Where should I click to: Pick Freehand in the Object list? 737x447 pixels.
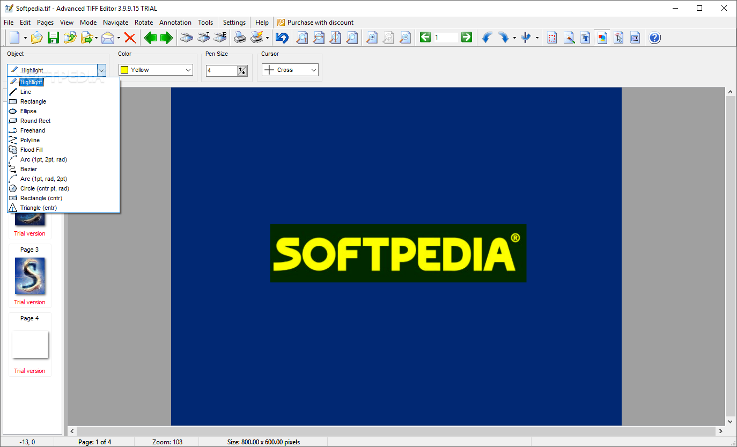coord(64,130)
